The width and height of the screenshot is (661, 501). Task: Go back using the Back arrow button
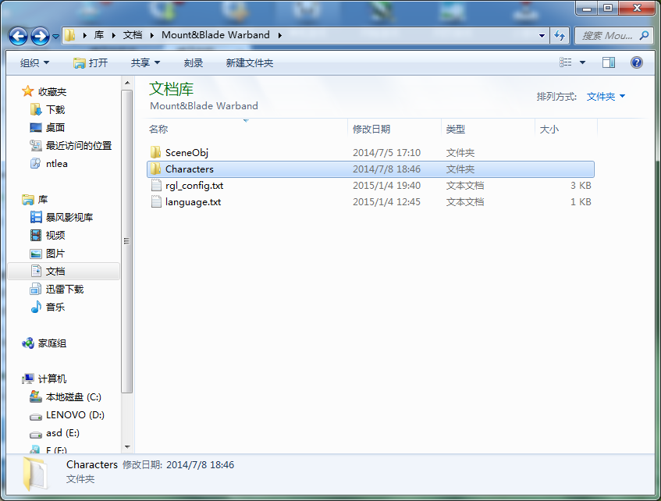pos(18,36)
